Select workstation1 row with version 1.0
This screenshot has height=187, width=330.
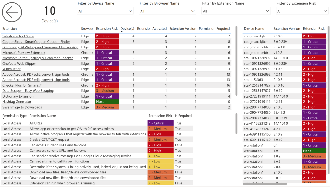point(284,151)
